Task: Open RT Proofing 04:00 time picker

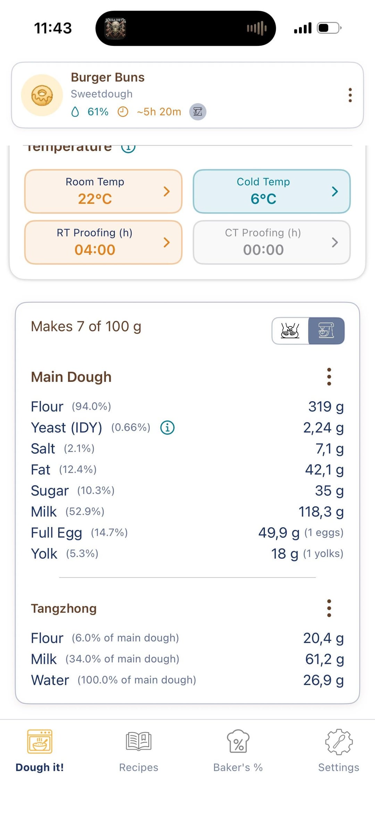Action: [103, 242]
